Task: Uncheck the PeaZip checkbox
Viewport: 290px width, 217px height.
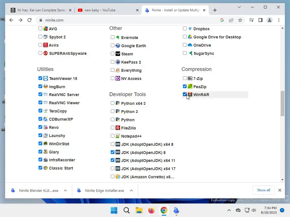Action: pyautogui.click(x=185, y=86)
